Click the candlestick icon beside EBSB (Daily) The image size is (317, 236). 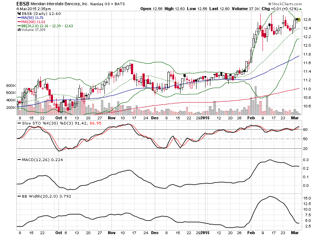coord(19,13)
